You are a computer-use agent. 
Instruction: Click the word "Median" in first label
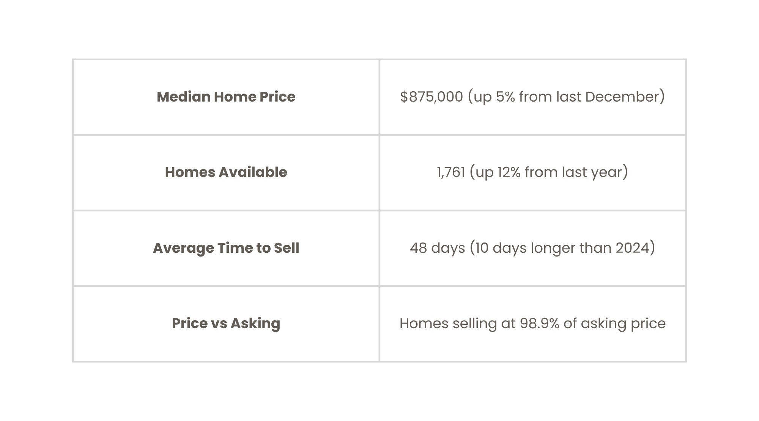point(183,97)
